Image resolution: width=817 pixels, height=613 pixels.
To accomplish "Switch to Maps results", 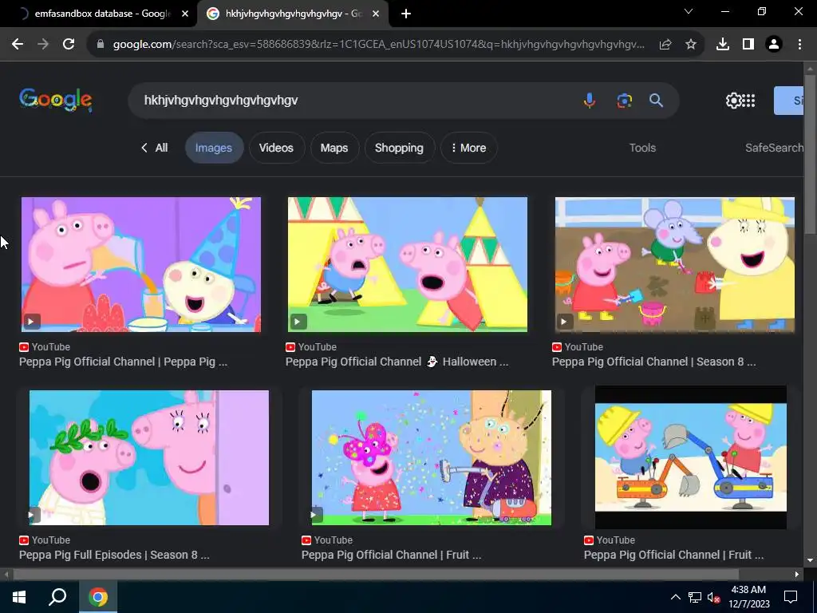I will pyautogui.click(x=334, y=148).
